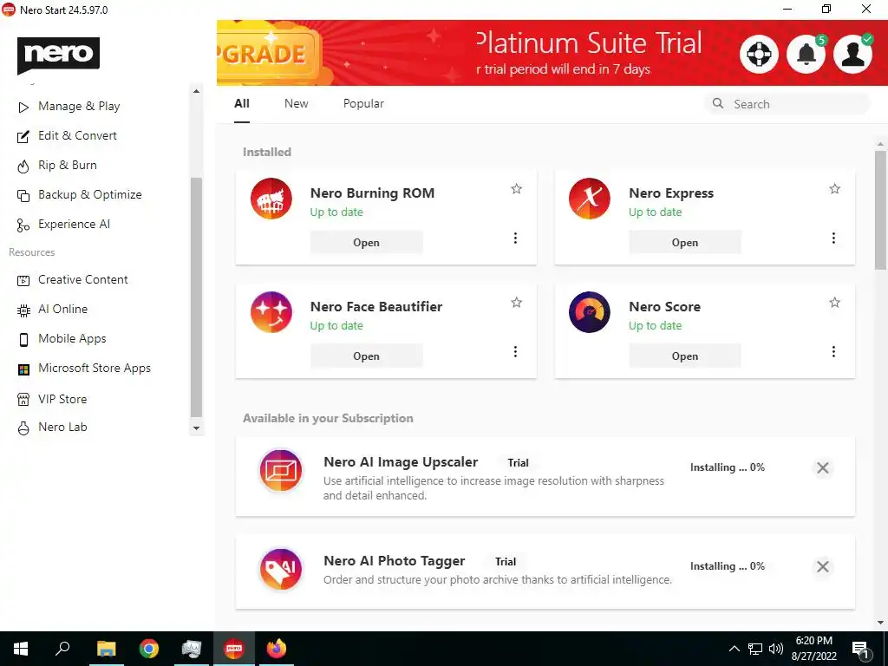888x666 pixels.
Task: Favorite Nero Face Beautifier with star
Action: 517,303
